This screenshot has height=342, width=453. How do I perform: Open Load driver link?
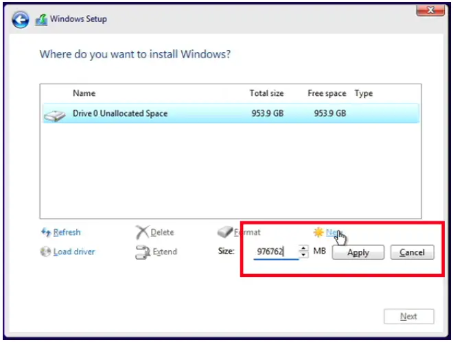[x=74, y=252]
